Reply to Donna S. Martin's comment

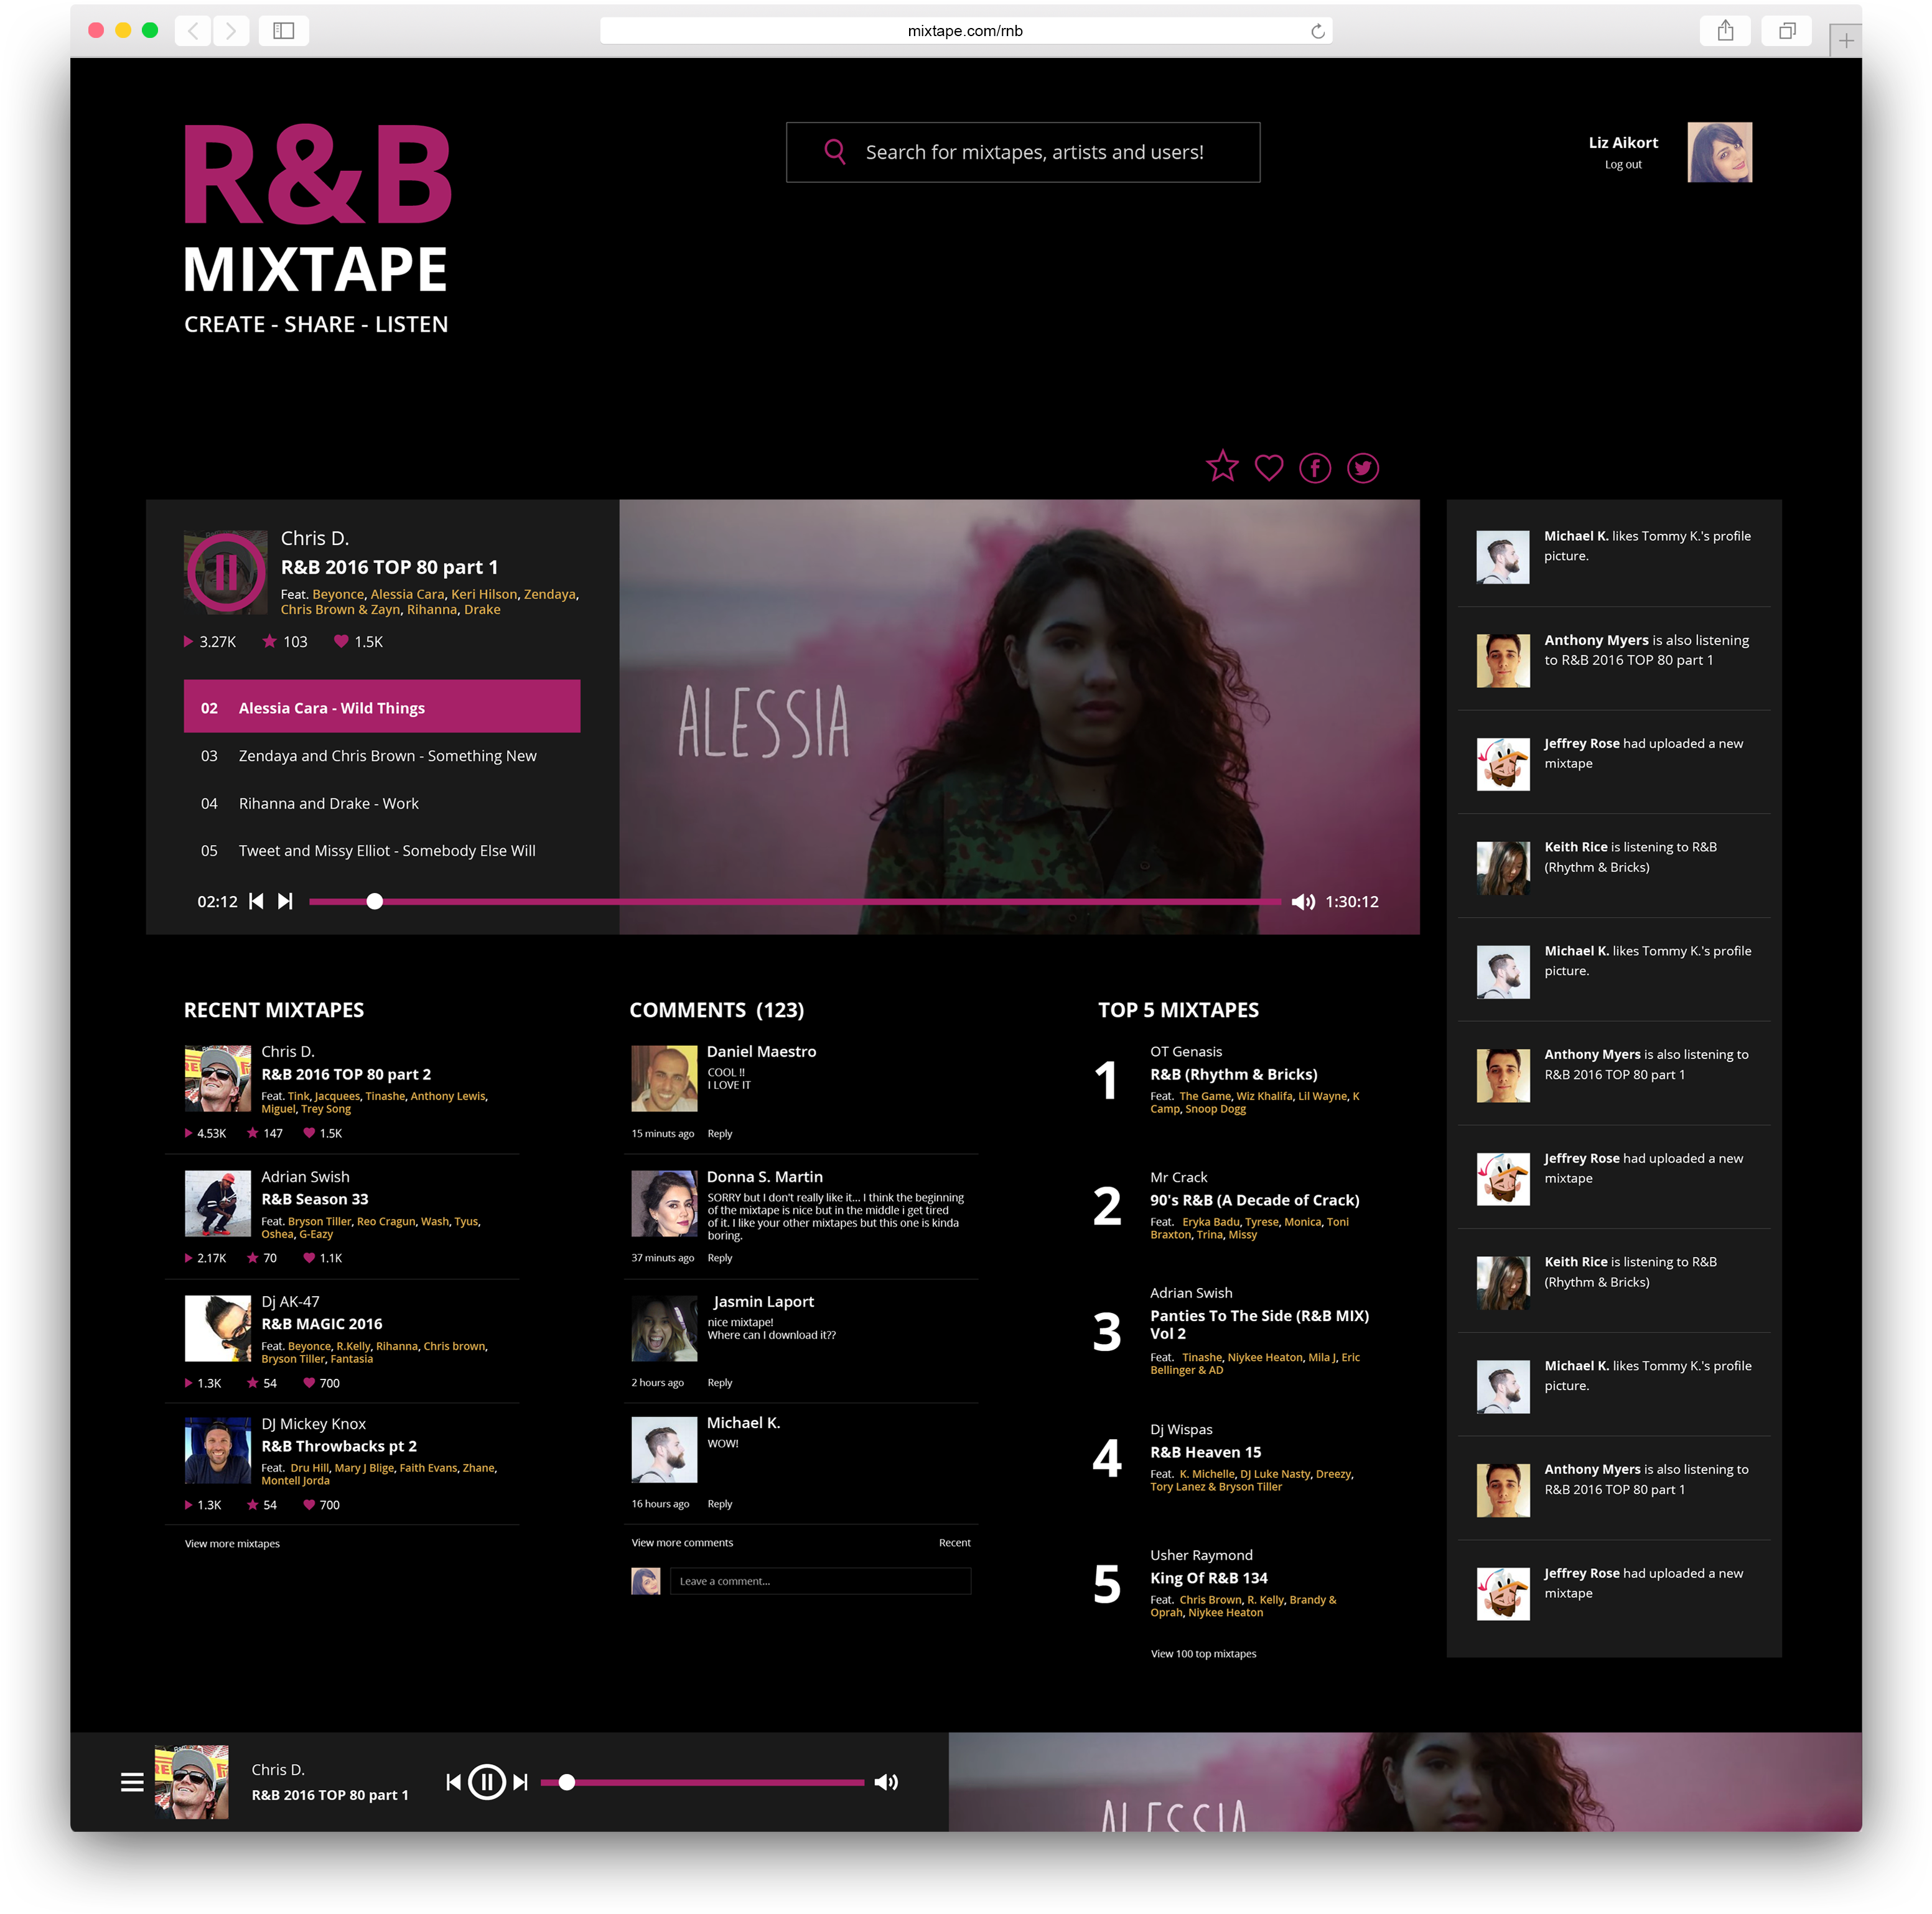click(720, 1258)
